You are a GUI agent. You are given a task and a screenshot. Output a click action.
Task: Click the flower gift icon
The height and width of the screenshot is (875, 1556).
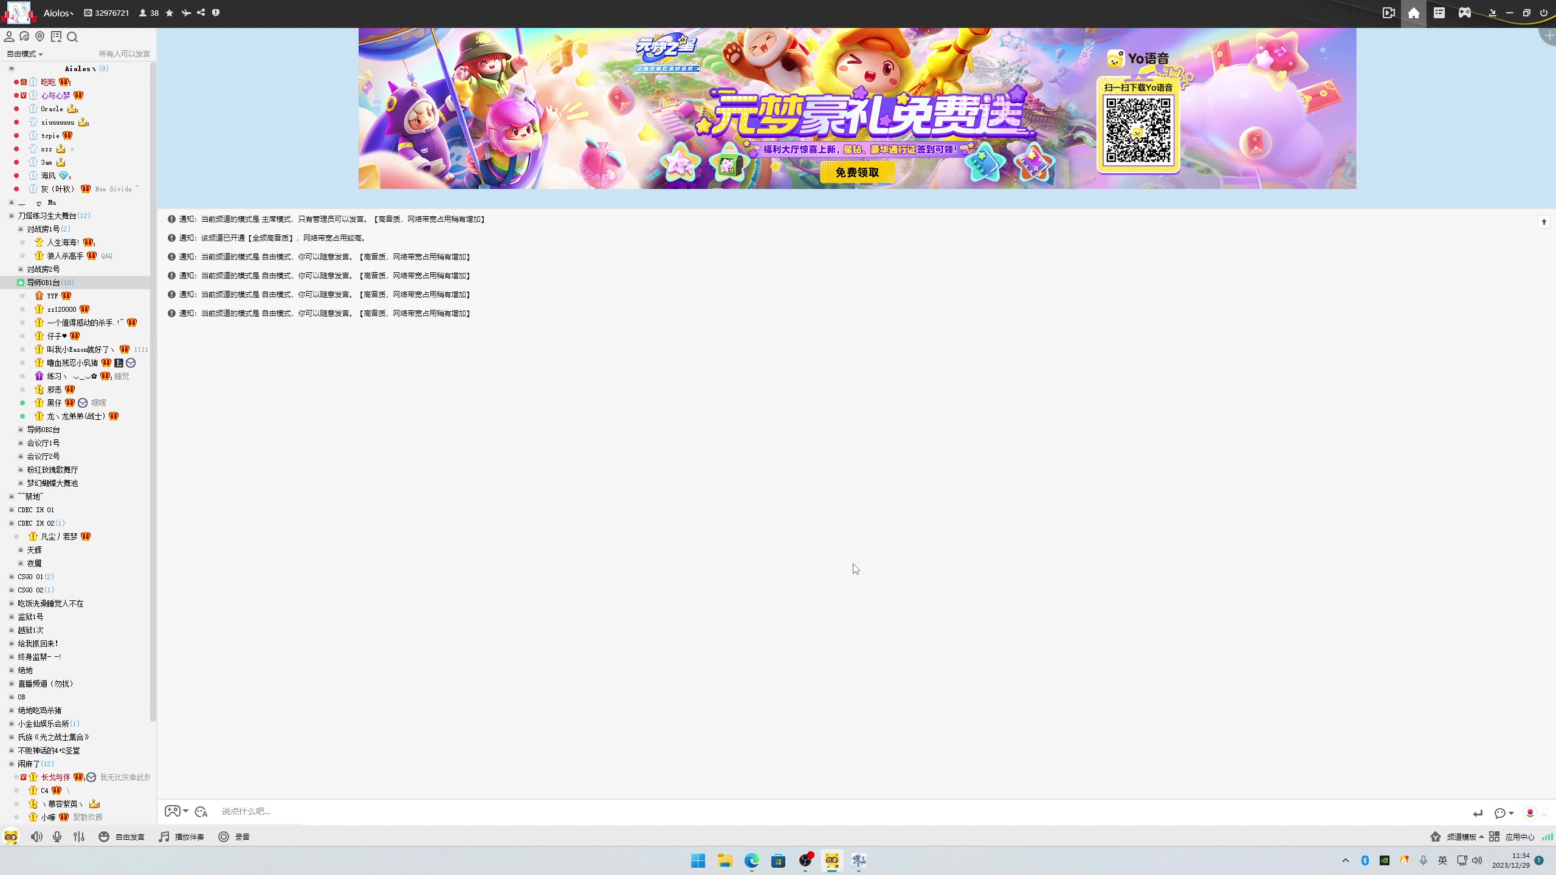click(x=1530, y=813)
